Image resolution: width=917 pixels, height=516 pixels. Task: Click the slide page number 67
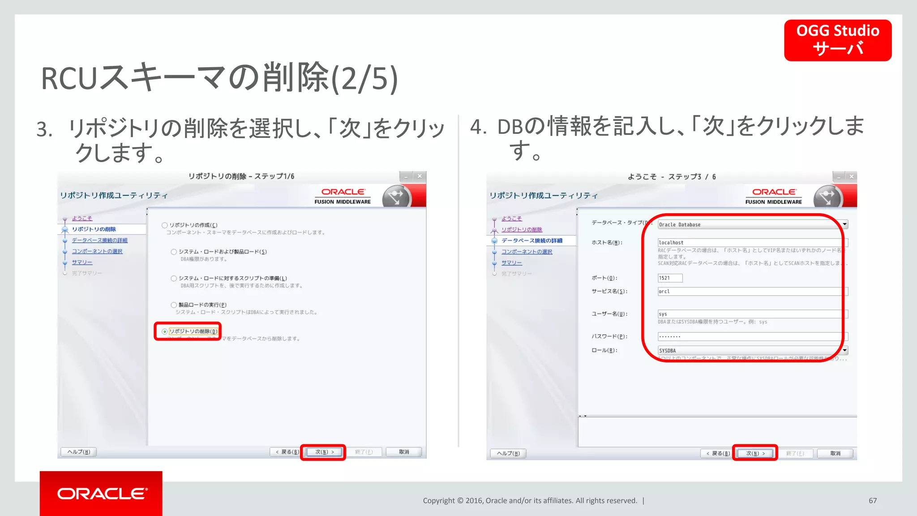[x=873, y=500]
